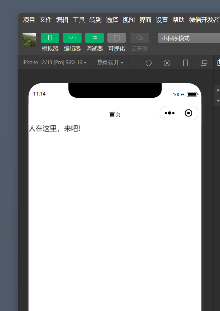Click the phone device outline icon
220x311 pixels.
click(186, 63)
